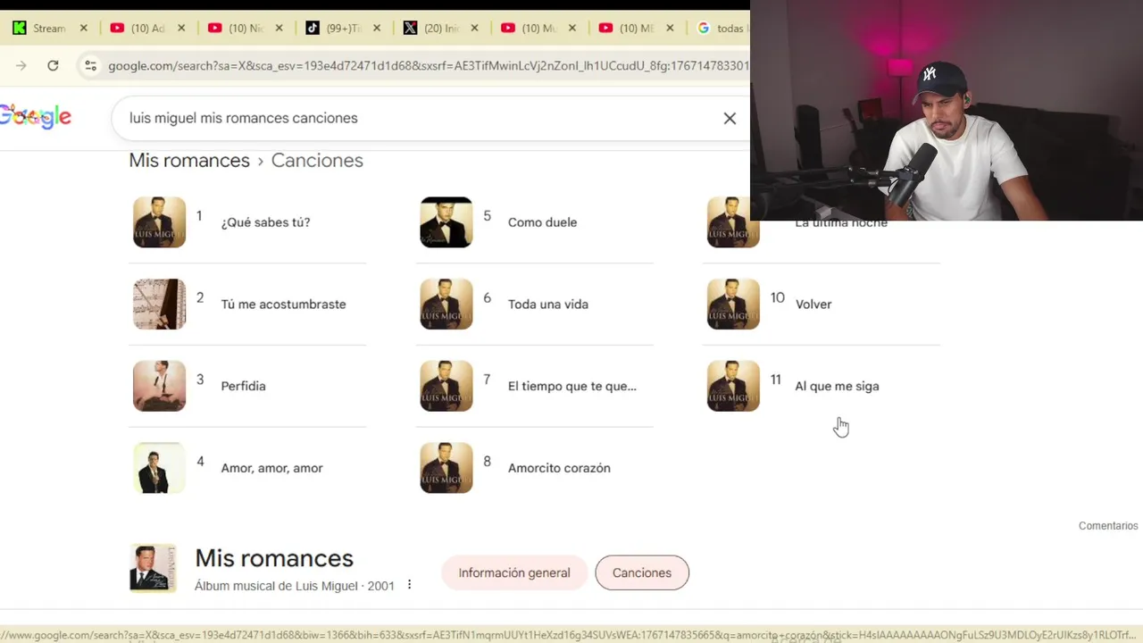Viewport: 1143px width, 643px height.
Task: Click 'Canciones' breadcrumb text
Action: tap(317, 161)
